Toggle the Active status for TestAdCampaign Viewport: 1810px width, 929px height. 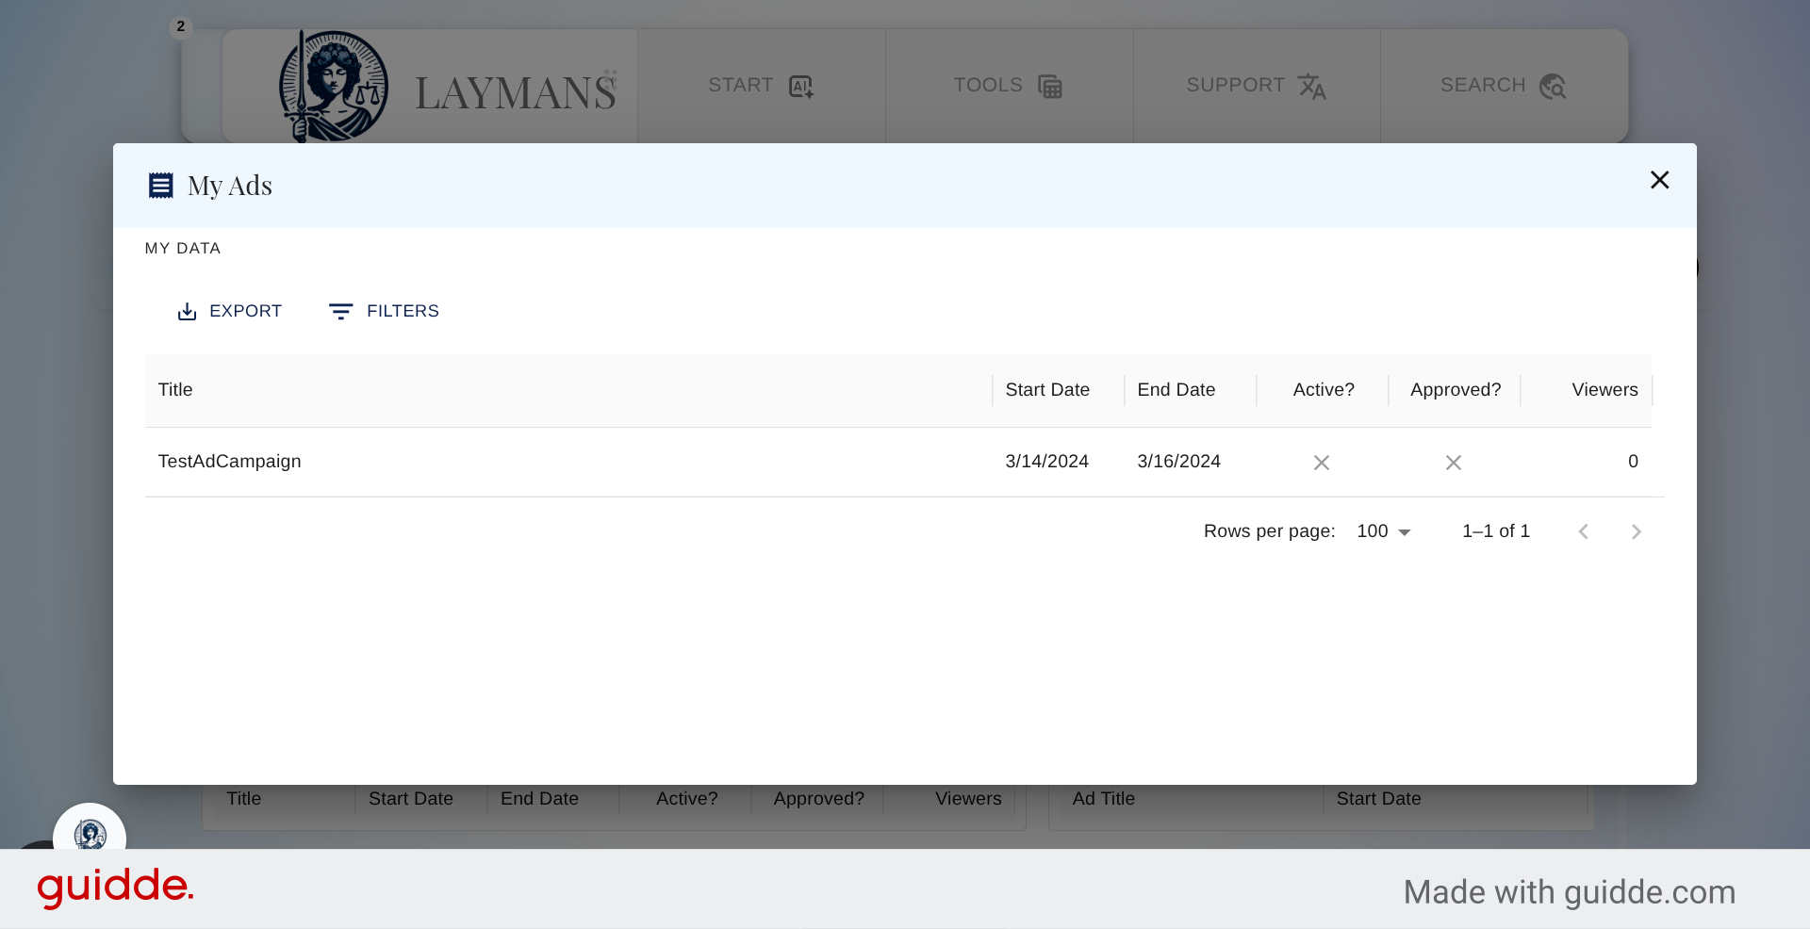click(x=1321, y=462)
